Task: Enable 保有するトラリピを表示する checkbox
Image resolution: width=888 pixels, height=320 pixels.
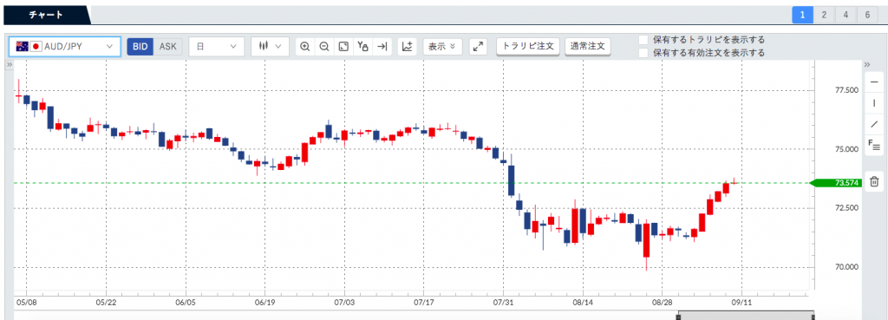Action: [x=643, y=40]
